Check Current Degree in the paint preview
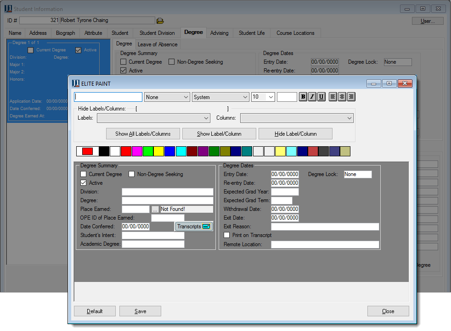This screenshot has height=331, width=451. (83, 174)
